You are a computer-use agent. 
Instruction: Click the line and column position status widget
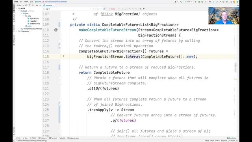tap(207, 141)
